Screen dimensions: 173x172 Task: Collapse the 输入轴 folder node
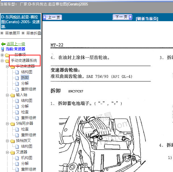click(7, 95)
